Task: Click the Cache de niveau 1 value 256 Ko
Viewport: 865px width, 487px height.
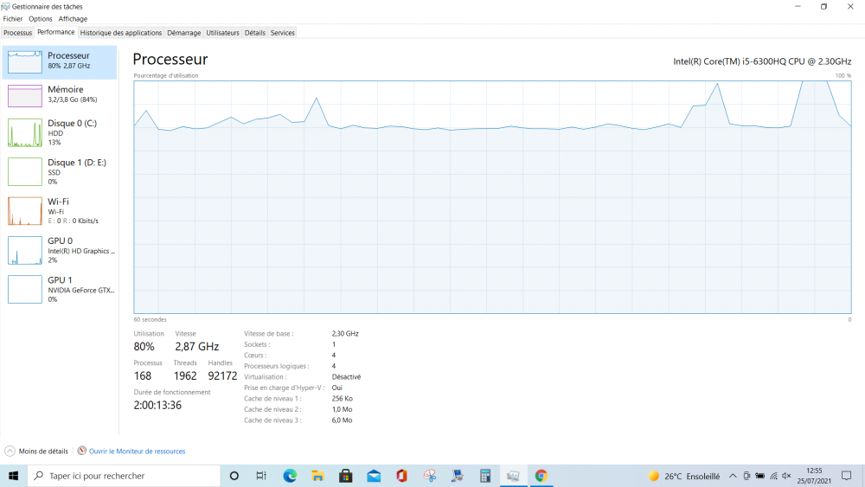Action: 342,398
